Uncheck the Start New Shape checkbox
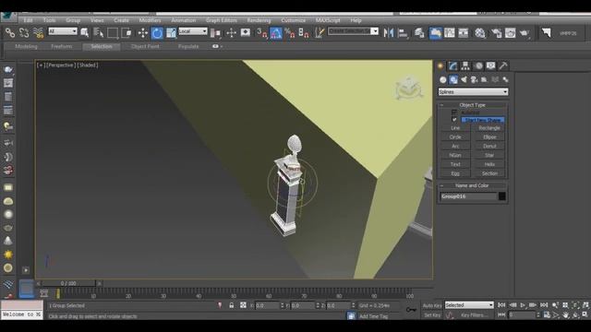 pos(454,120)
